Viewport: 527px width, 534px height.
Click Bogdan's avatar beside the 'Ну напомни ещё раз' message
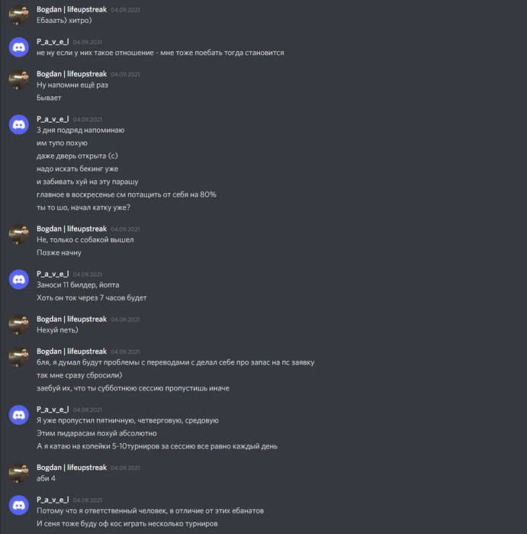pyautogui.click(x=19, y=79)
